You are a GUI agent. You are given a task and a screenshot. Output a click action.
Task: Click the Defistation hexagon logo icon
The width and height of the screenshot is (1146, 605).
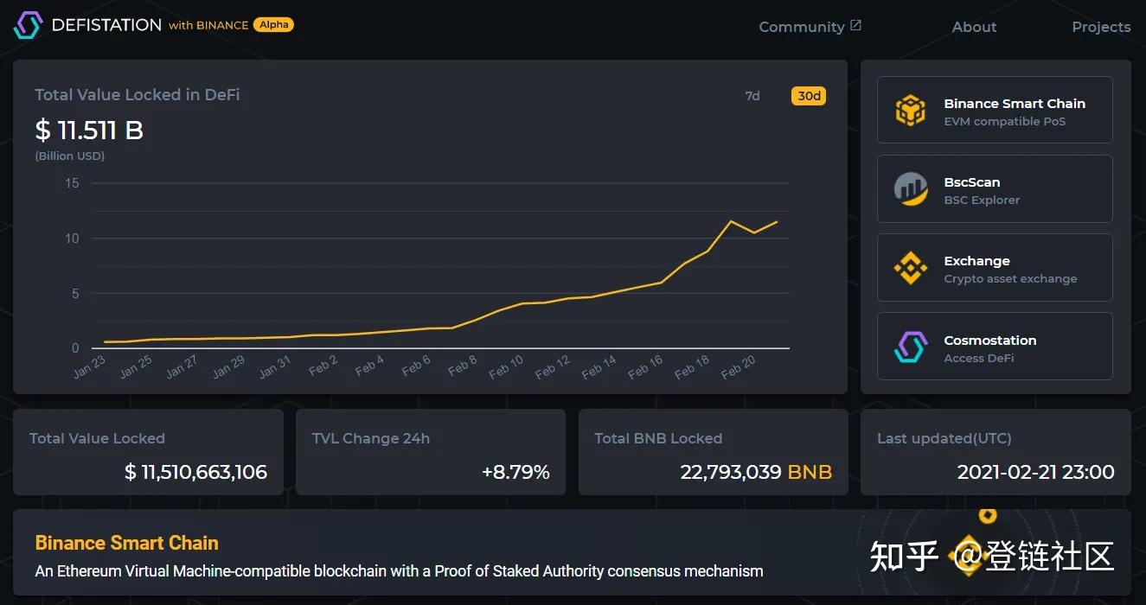pyautogui.click(x=28, y=25)
